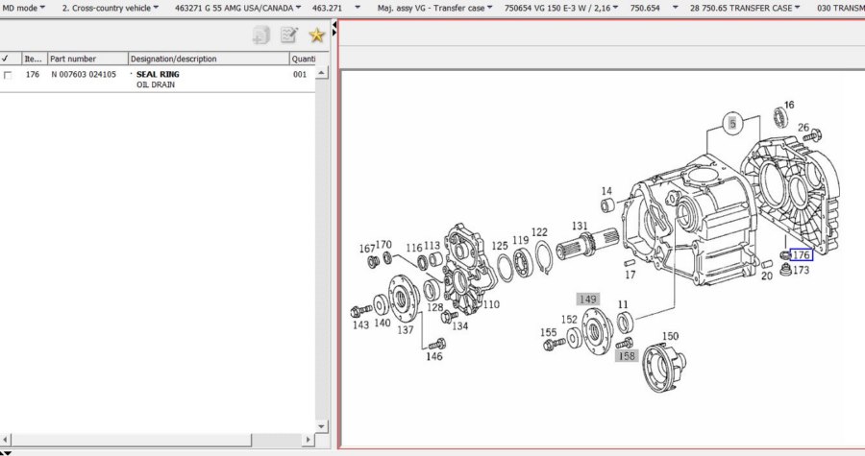
Task: Select callout 176 in the diagram
Action: [801, 254]
